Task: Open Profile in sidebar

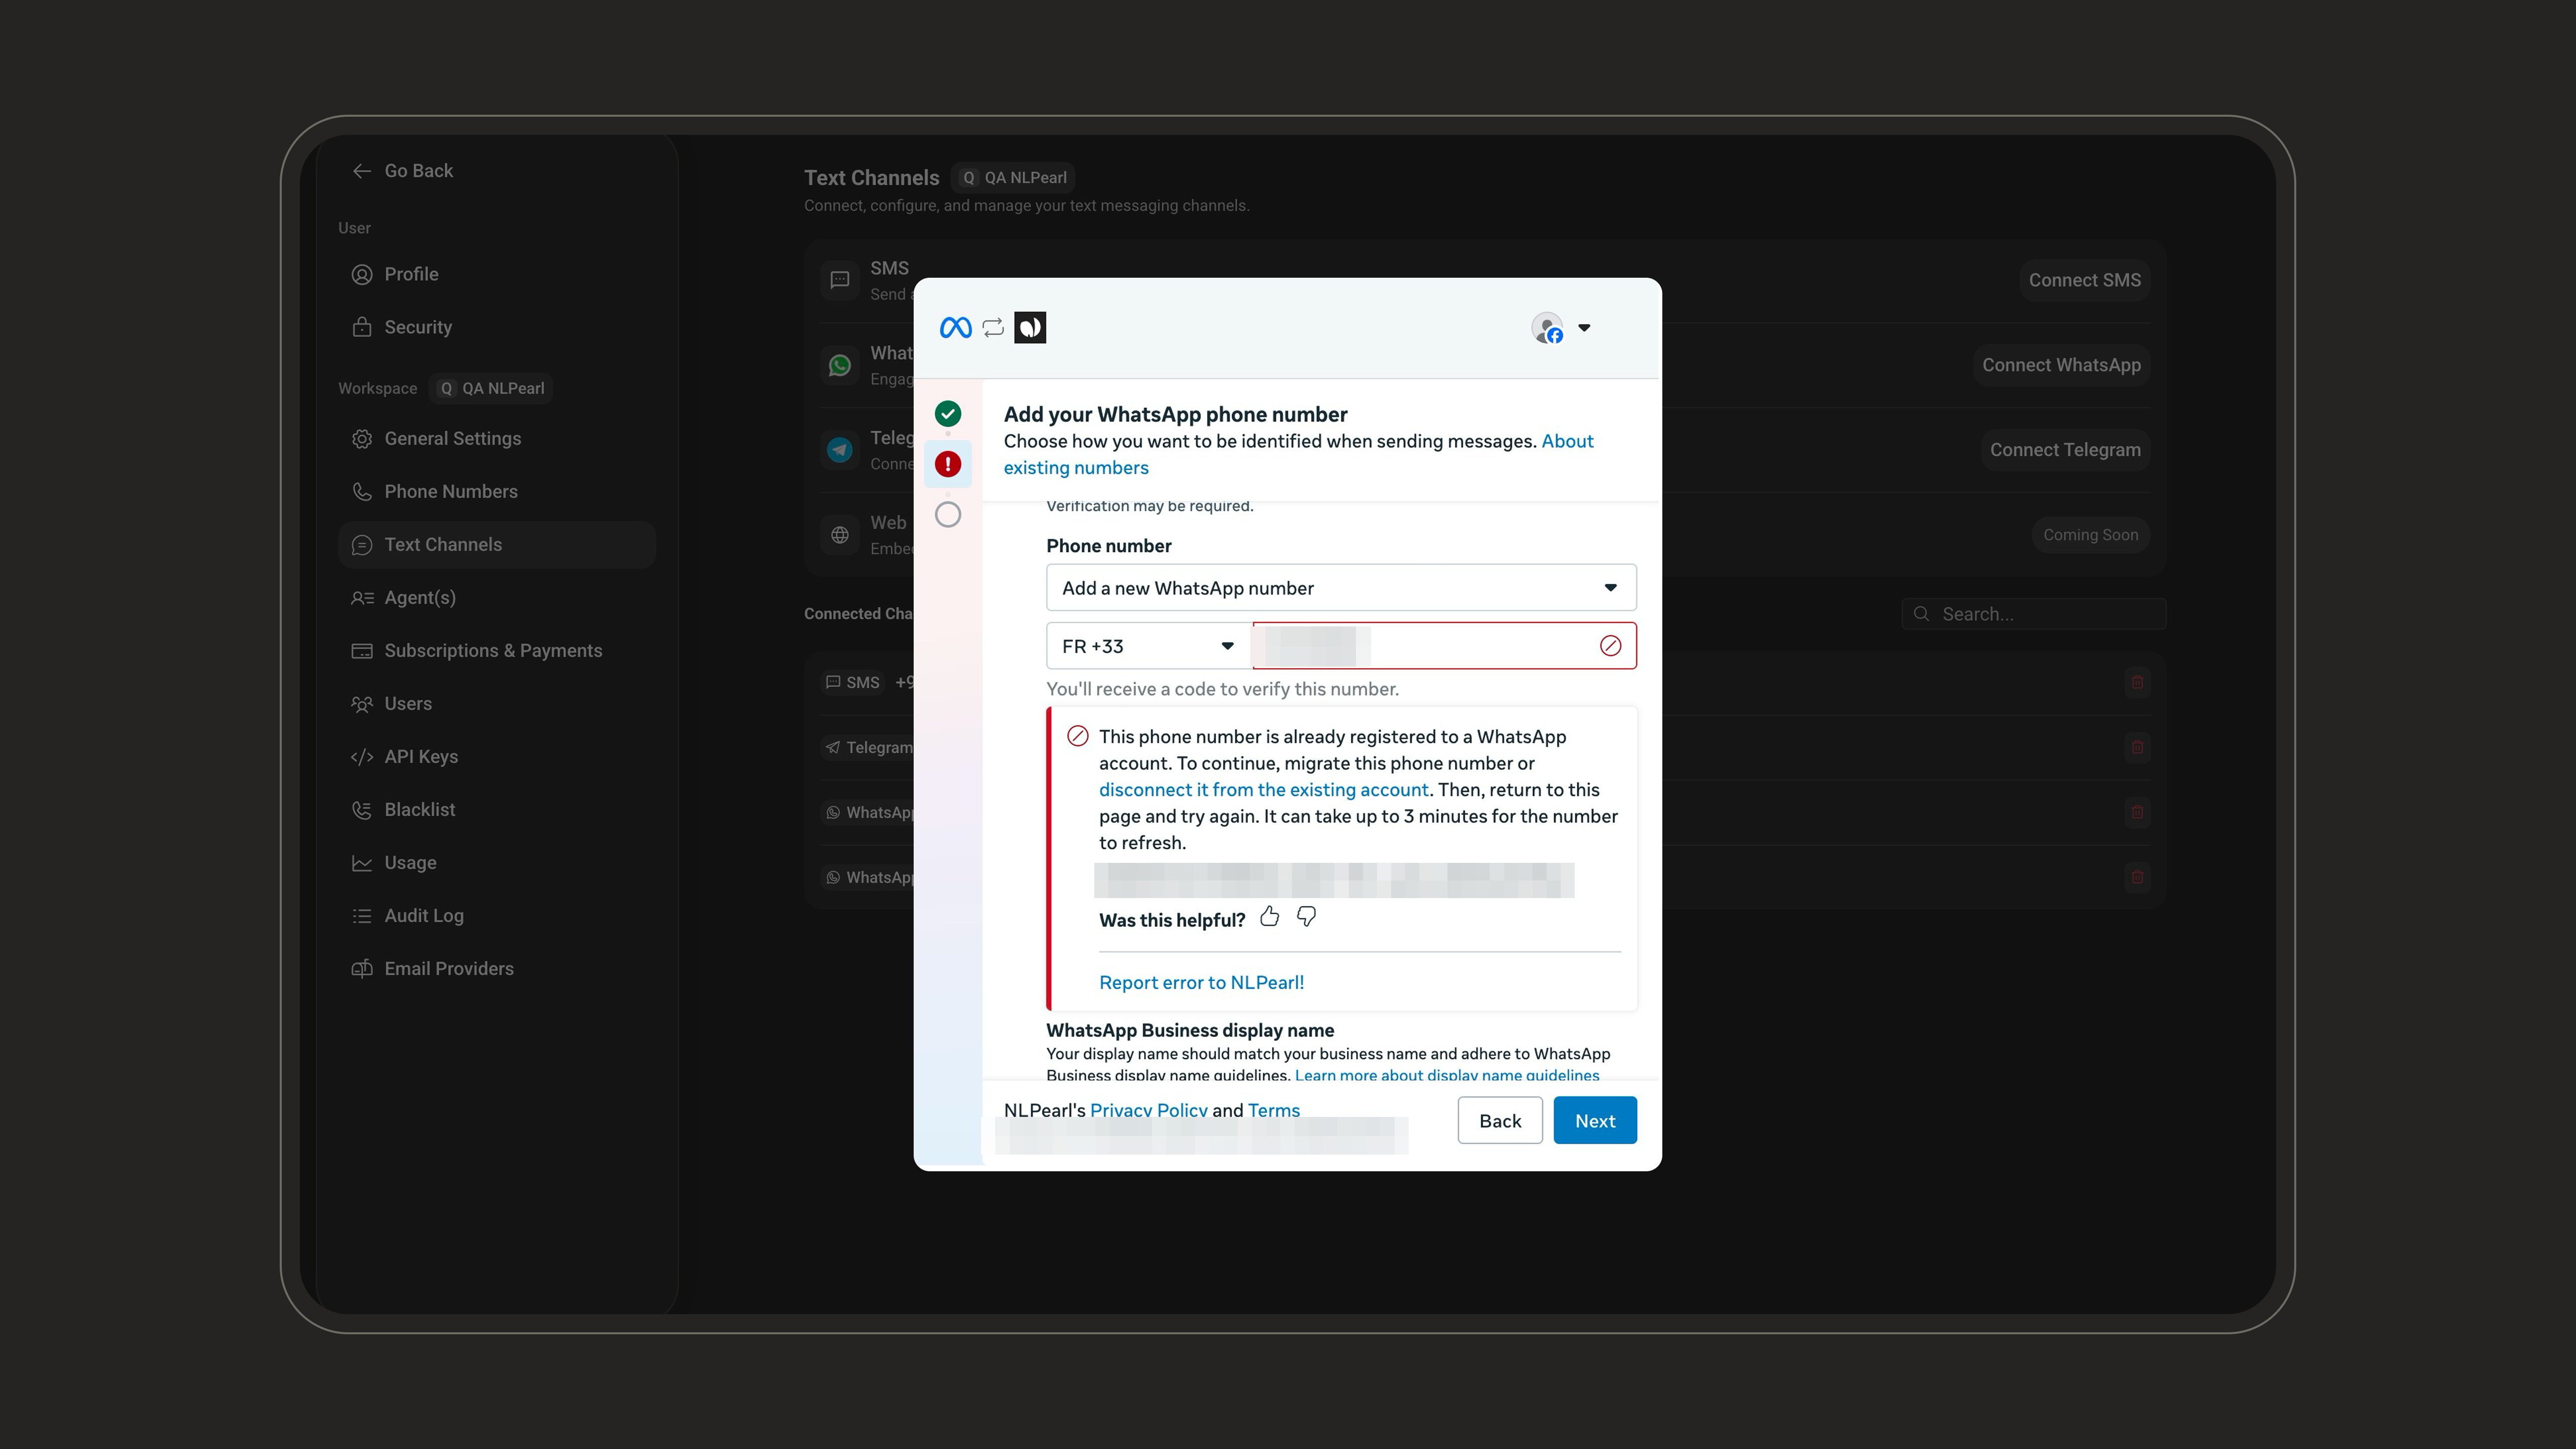Action: pos(496,274)
